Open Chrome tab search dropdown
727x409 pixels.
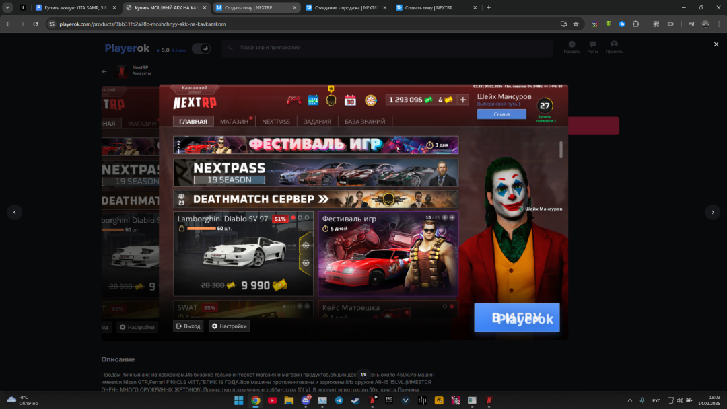(x=7, y=7)
